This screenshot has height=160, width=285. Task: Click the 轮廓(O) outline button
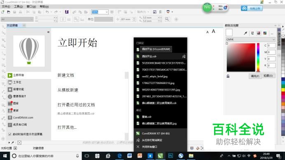click(x=268, y=76)
